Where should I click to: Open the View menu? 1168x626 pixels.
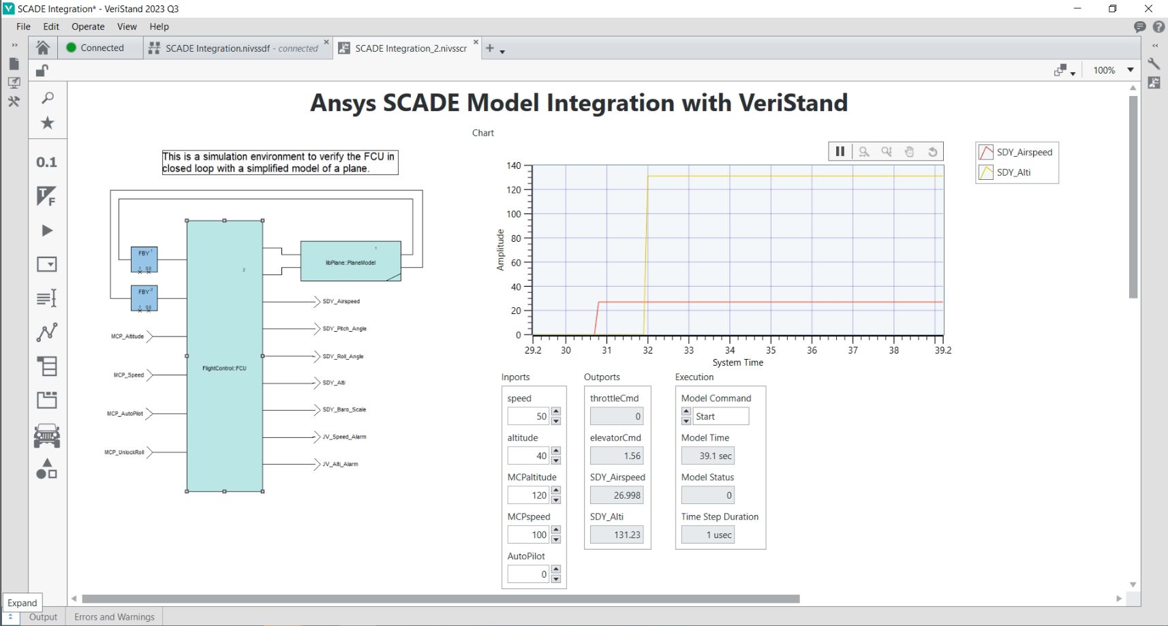[x=127, y=27]
